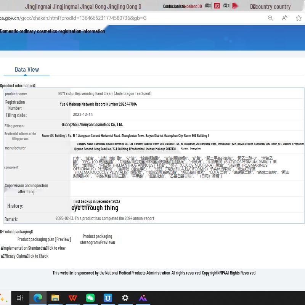This screenshot has height=305, width=305.
Task: Open WeChat from the taskbar
Action: [90, 298]
